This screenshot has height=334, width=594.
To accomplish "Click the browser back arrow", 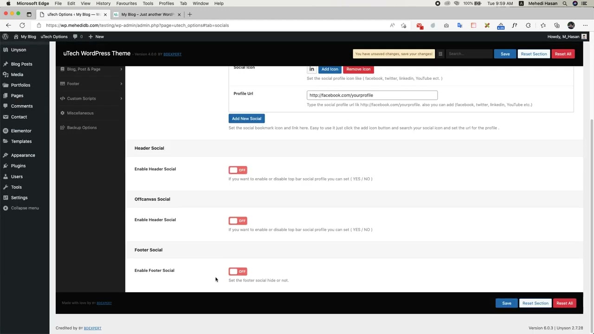I will 8,26.
